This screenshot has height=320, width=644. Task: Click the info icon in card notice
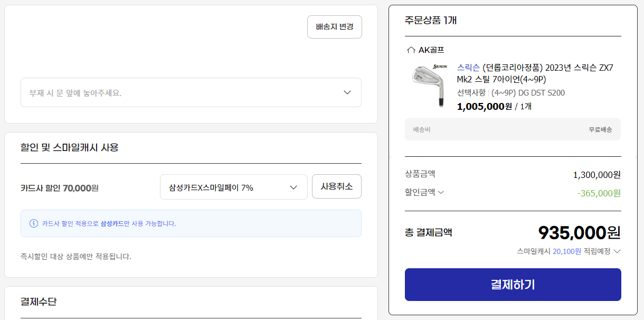34,223
